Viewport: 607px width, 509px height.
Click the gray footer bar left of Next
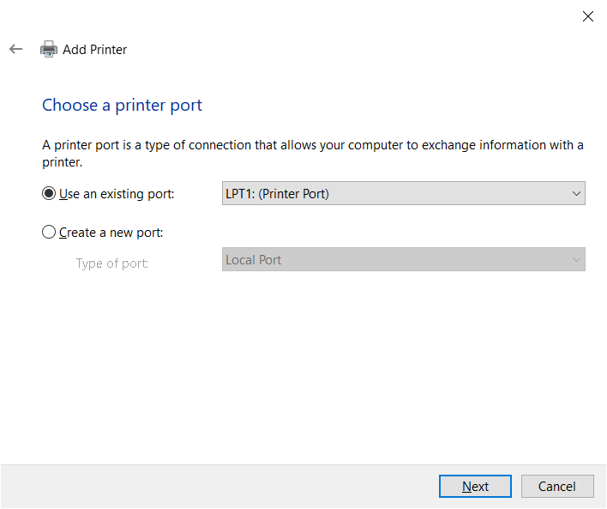(x=219, y=486)
